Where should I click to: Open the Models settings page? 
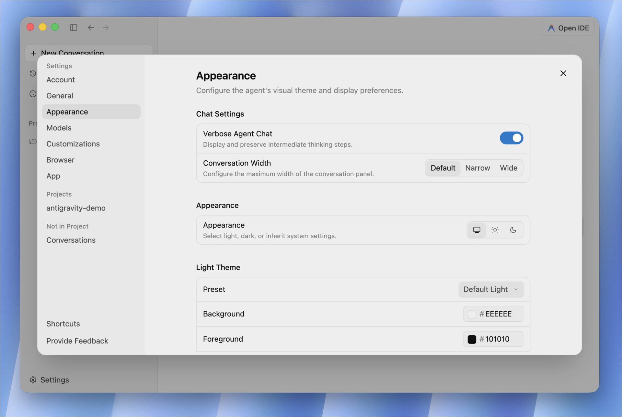tap(91, 128)
